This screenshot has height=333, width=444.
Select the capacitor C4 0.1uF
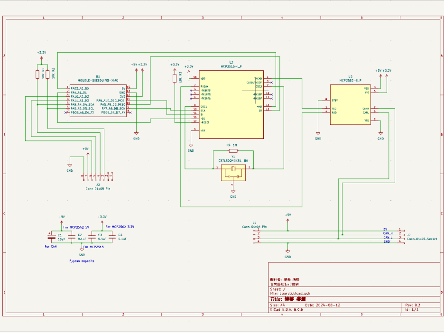click(x=111, y=236)
